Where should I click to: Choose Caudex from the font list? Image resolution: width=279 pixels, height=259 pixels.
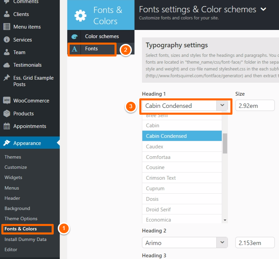tap(182, 146)
